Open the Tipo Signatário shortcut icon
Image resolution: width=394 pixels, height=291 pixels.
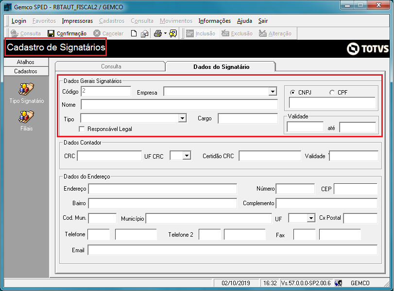[x=26, y=89]
